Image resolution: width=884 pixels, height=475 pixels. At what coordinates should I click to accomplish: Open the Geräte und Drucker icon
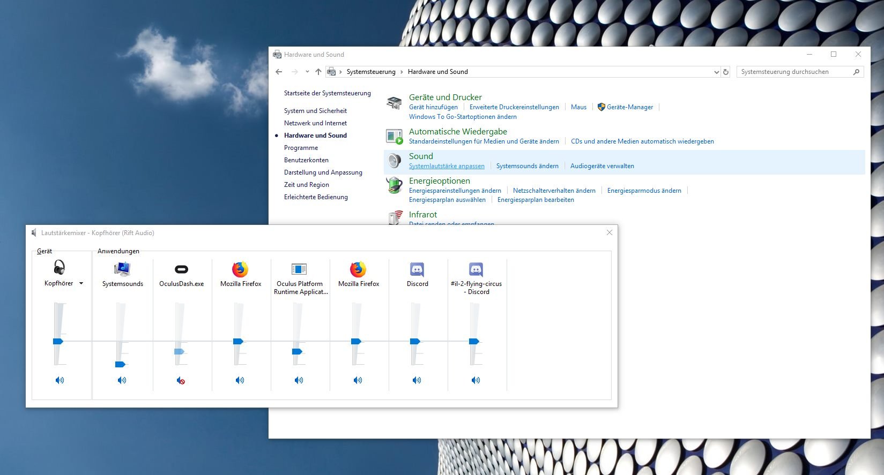point(395,103)
